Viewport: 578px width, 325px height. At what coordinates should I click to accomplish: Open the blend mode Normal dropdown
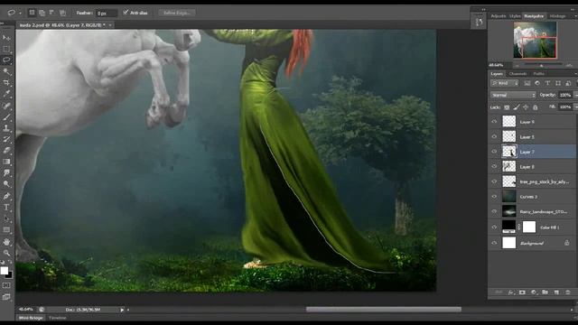coord(513,95)
